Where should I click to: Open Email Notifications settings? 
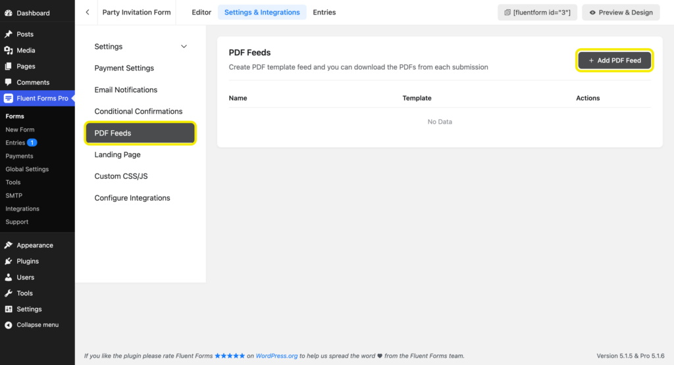pos(126,89)
